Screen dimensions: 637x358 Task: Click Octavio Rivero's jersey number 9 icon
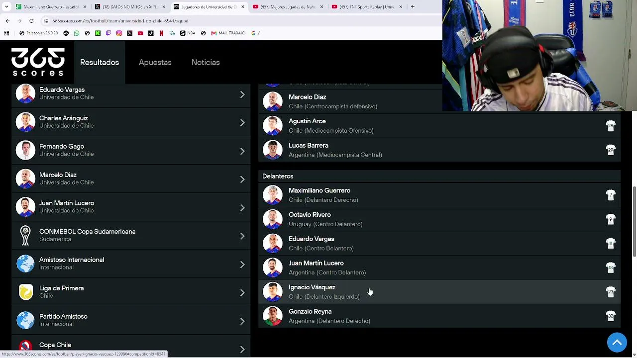click(x=611, y=219)
